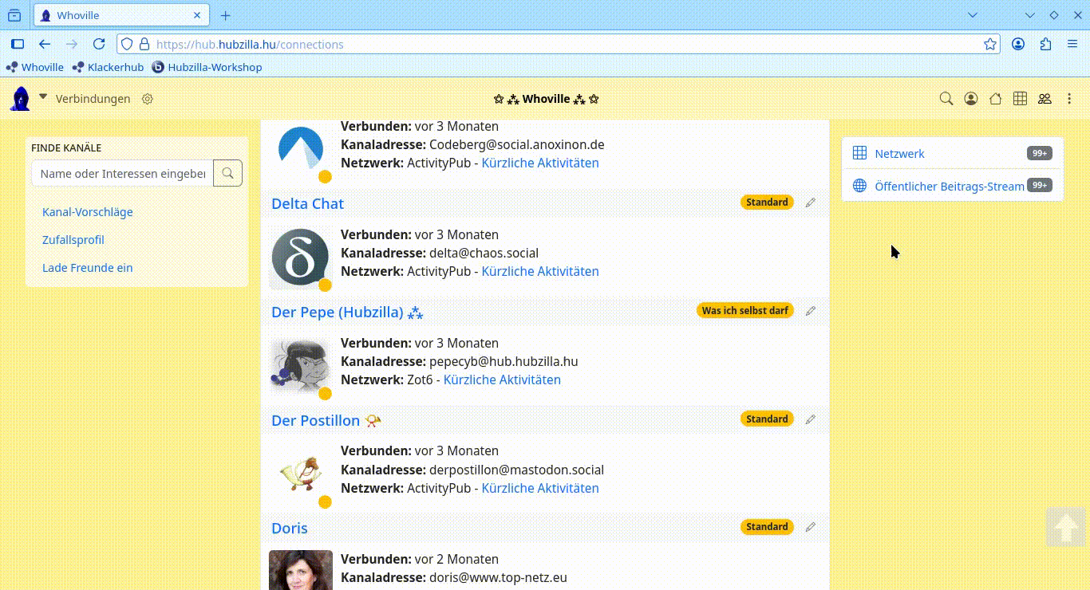1090x590 pixels.
Task: Click the scroll-to-top arrow button
Action: [x=1065, y=527]
